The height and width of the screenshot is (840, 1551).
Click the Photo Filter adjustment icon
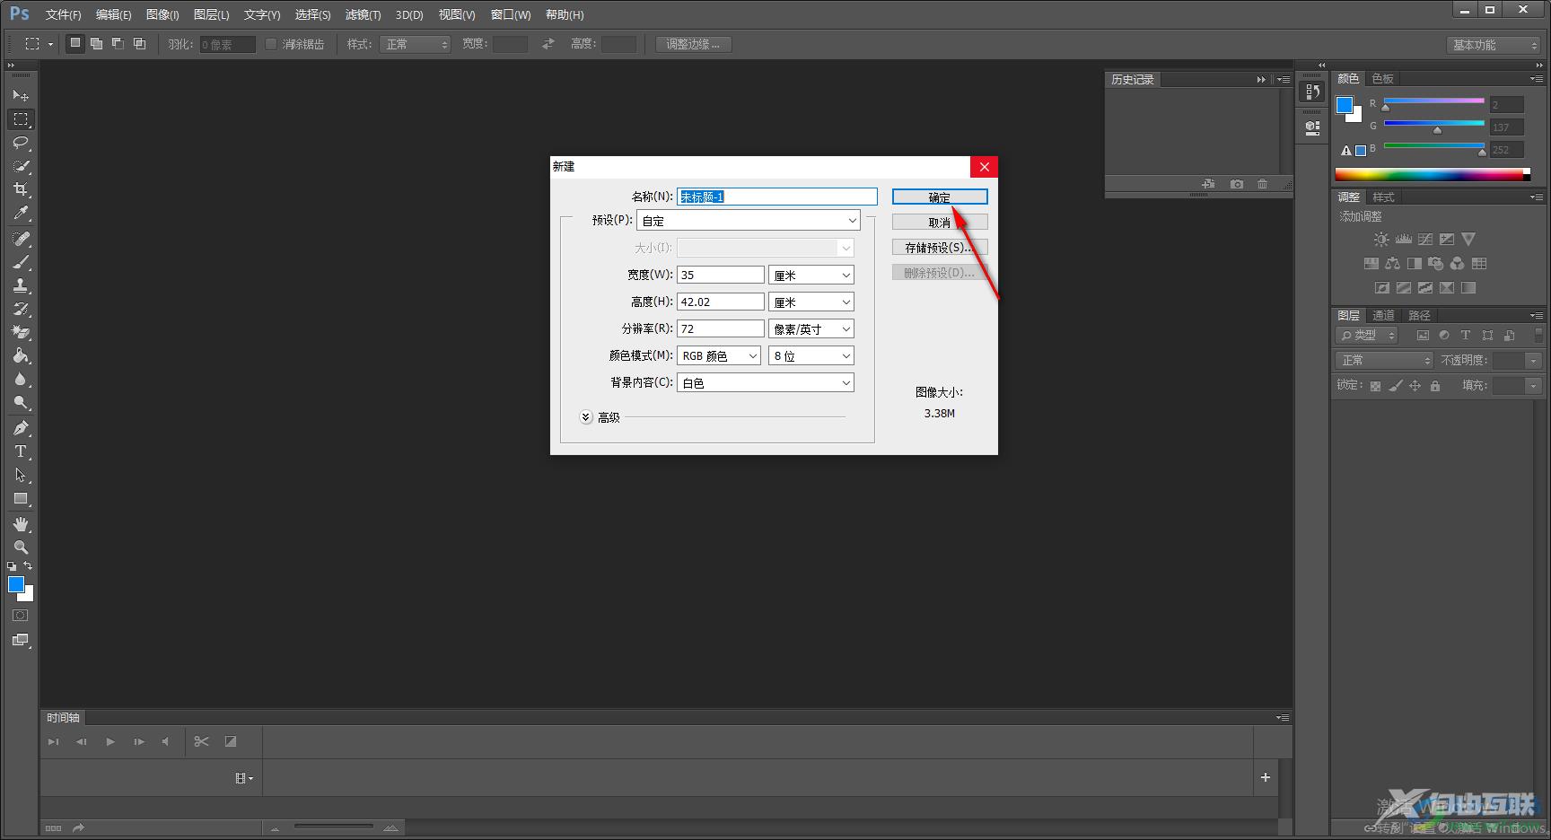1435,264
